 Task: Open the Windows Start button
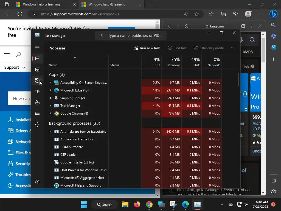click(84, 204)
